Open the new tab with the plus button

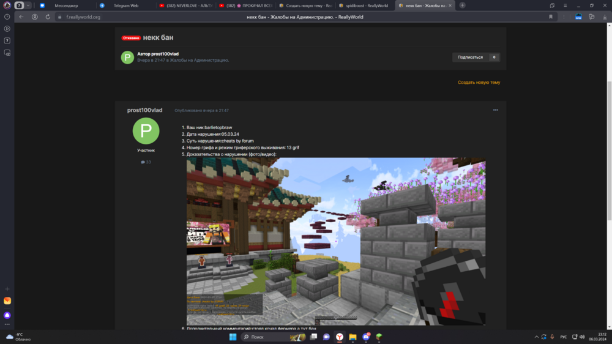462,5
